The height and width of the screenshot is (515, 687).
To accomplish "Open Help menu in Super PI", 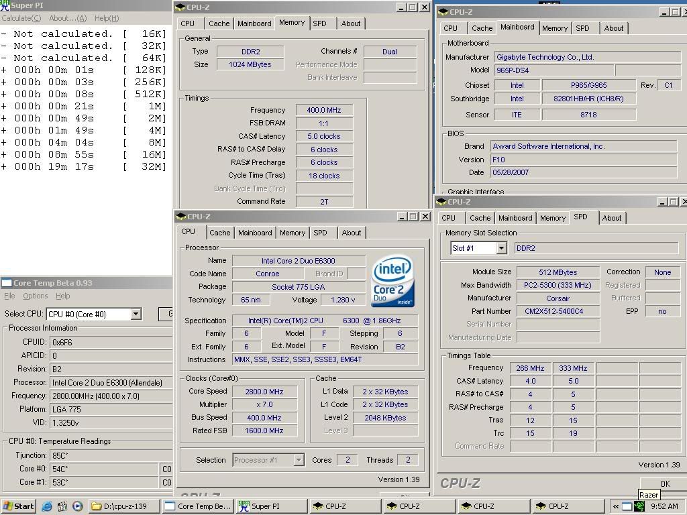I will pos(106,18).
